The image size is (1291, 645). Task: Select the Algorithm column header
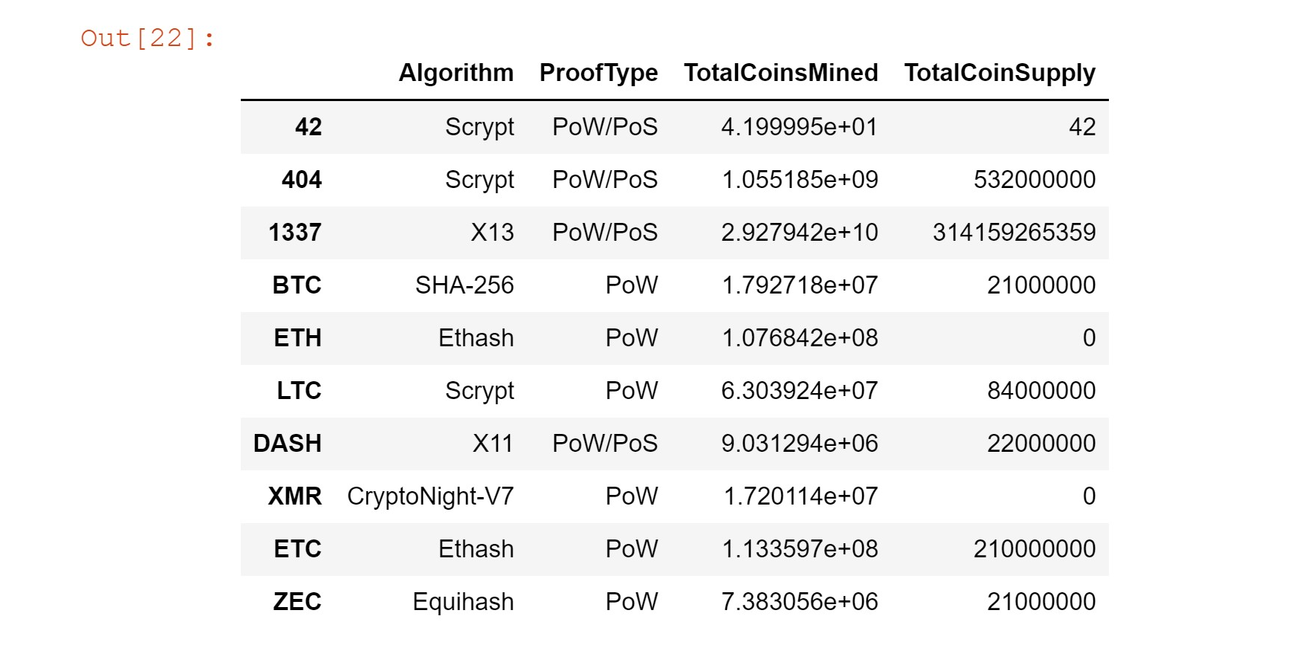click(x=456, y=73)
